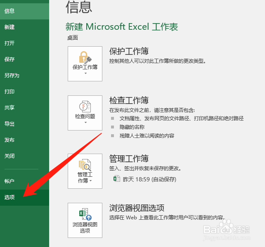Click the 管理工作簿 section heading

click(x=129, y=159)
